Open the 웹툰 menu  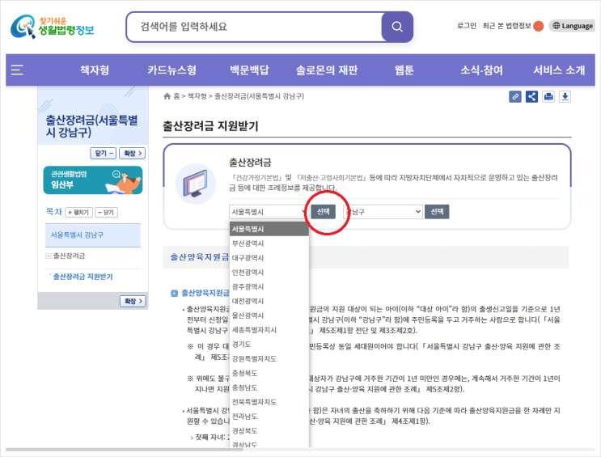[x=404, y=70]
